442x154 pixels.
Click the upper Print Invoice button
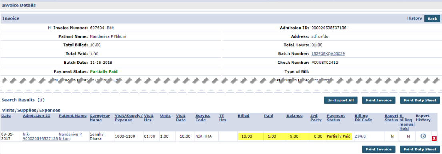(378, 100)
